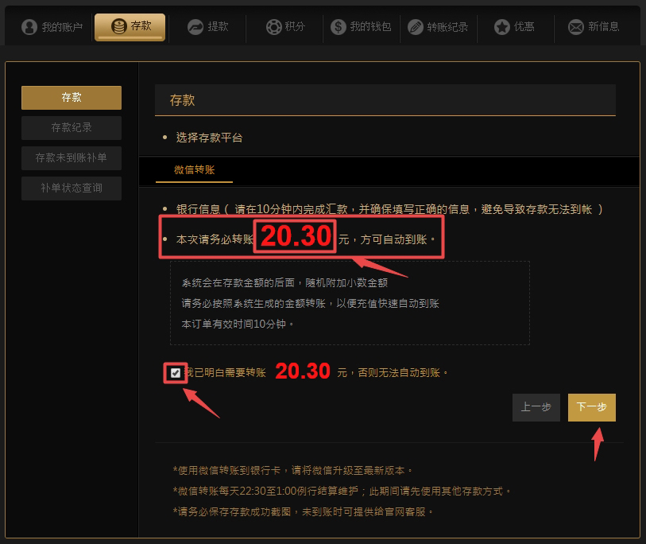The width and height of the screenshot is (646, 544).
Task: Click the 提款 navigation label
Action: point(218,27)
